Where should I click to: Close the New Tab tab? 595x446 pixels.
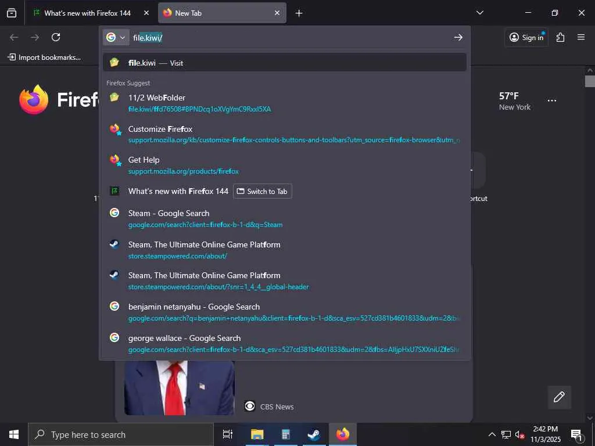pos(277,13)
